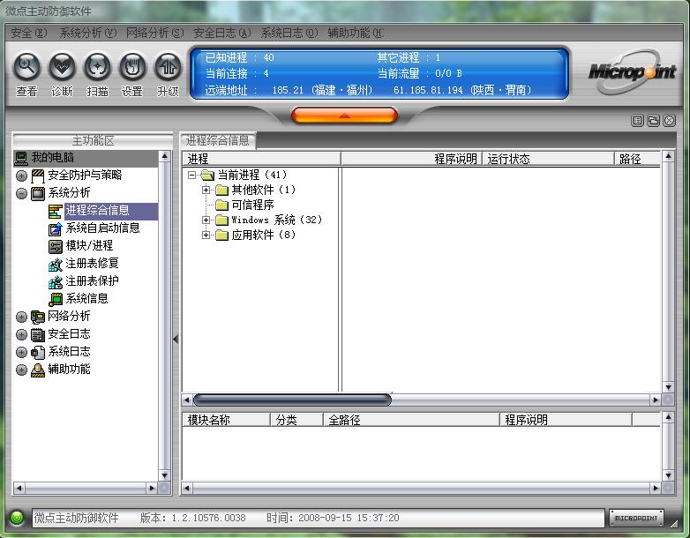Click the 扫描 scan toolbar icon

coord(97,66)
